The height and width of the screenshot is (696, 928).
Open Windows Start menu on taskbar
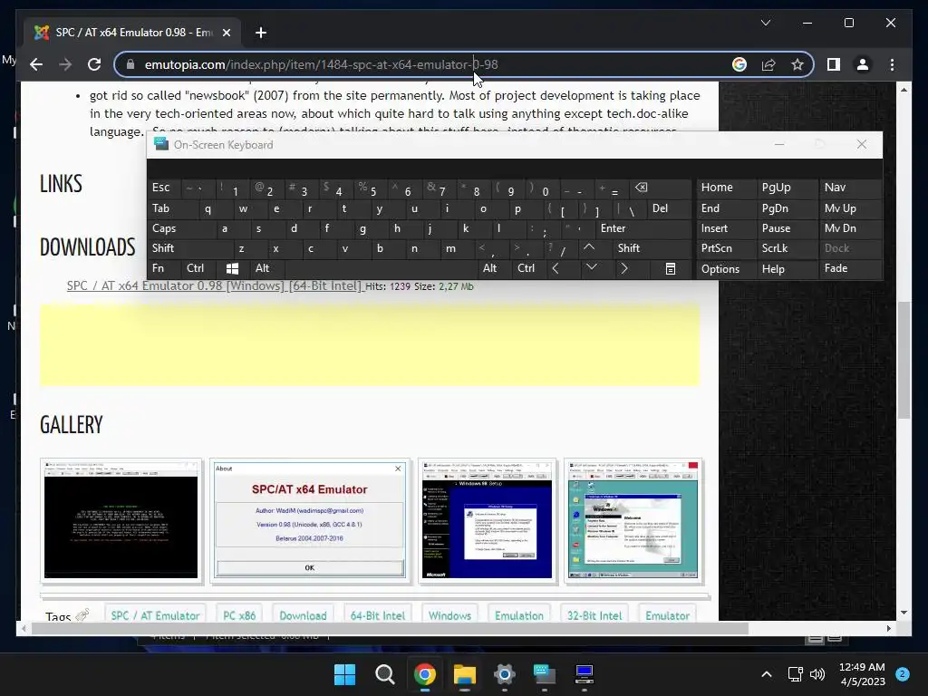point(344,674)
